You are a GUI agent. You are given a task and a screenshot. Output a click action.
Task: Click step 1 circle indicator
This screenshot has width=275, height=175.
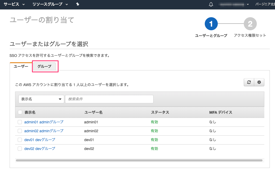click(211, 24)
